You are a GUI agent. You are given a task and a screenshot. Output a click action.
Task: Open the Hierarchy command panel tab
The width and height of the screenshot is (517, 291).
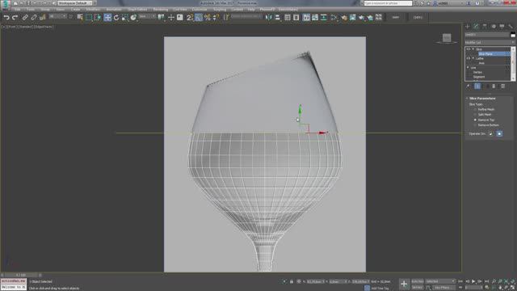click(485, 26)
